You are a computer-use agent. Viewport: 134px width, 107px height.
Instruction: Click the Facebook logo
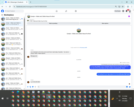2,11
